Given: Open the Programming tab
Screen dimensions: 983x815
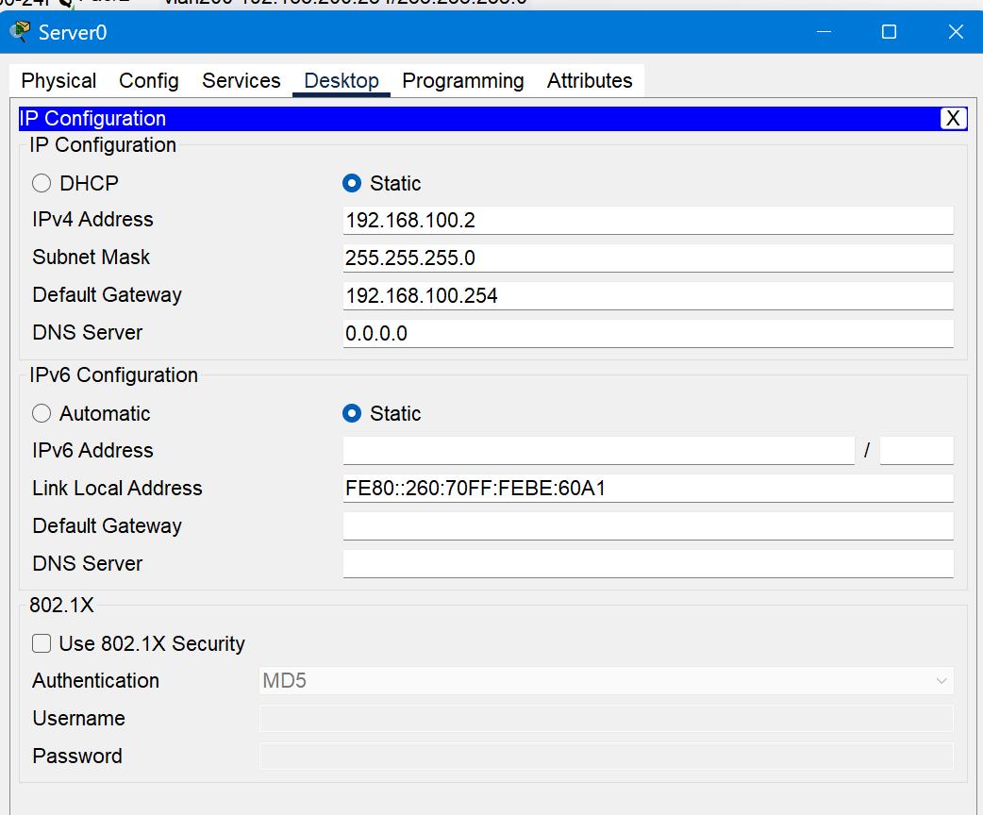Looking at the screenshot, I should click(463, 80).
